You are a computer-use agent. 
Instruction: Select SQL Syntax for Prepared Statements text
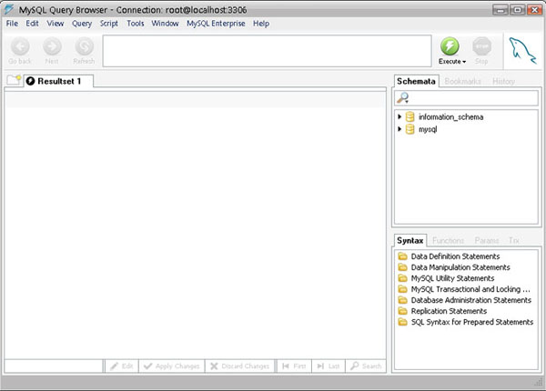tap(472, 322)
